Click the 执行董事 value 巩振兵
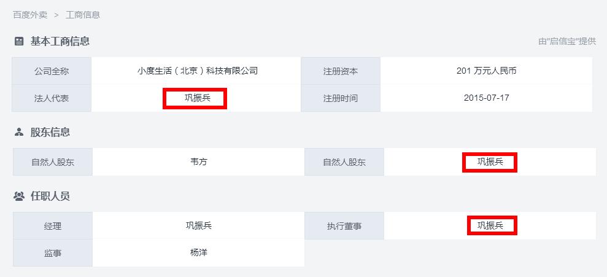The image size is (607, 277). tap(490, 225)
